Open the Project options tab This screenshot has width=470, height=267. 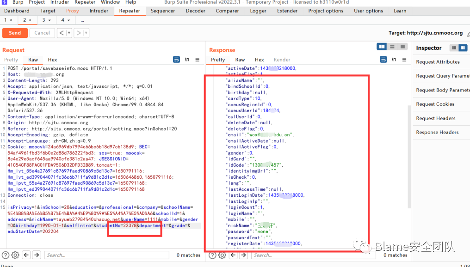326,11
